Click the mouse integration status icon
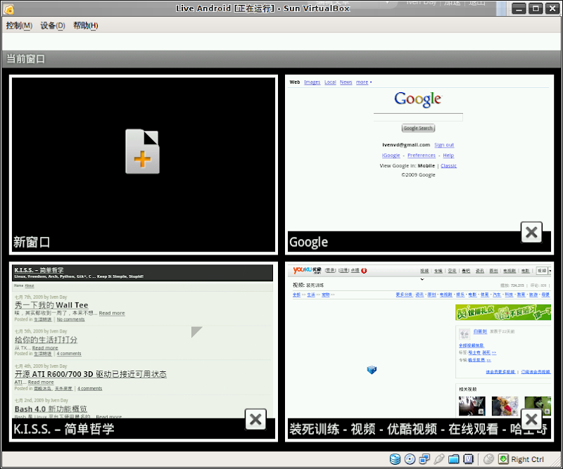This screenshot has width=563, height=469. 488,459
